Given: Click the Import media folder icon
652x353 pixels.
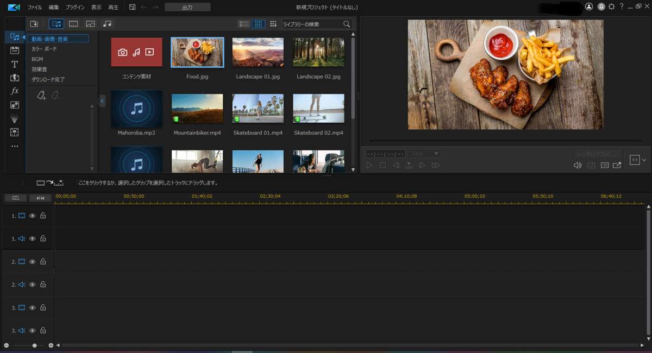Looking at the screenshot, I should click(34, 24).
